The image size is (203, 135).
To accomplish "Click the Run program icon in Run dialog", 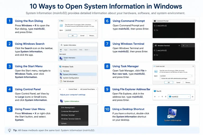I will click(61, 26).
